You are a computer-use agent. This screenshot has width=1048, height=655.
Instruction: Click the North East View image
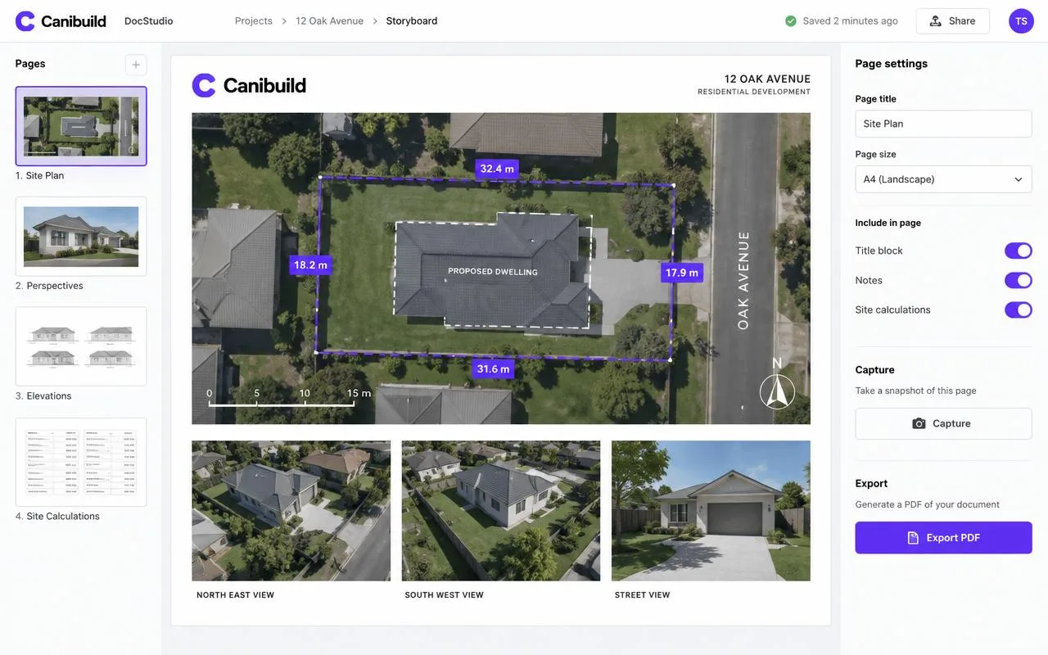pos(291,511)
